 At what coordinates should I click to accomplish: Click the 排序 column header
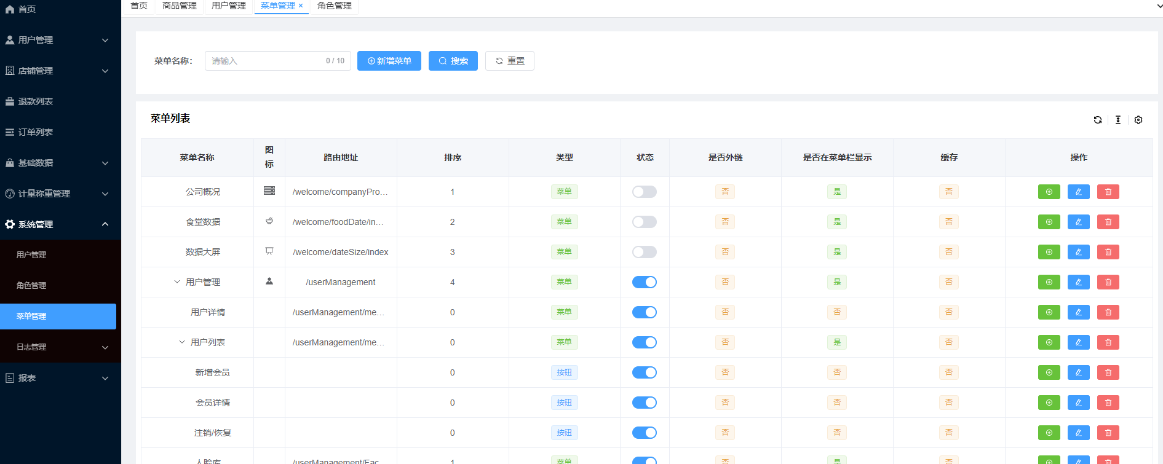pyautogui.click(x=453, y=158)
